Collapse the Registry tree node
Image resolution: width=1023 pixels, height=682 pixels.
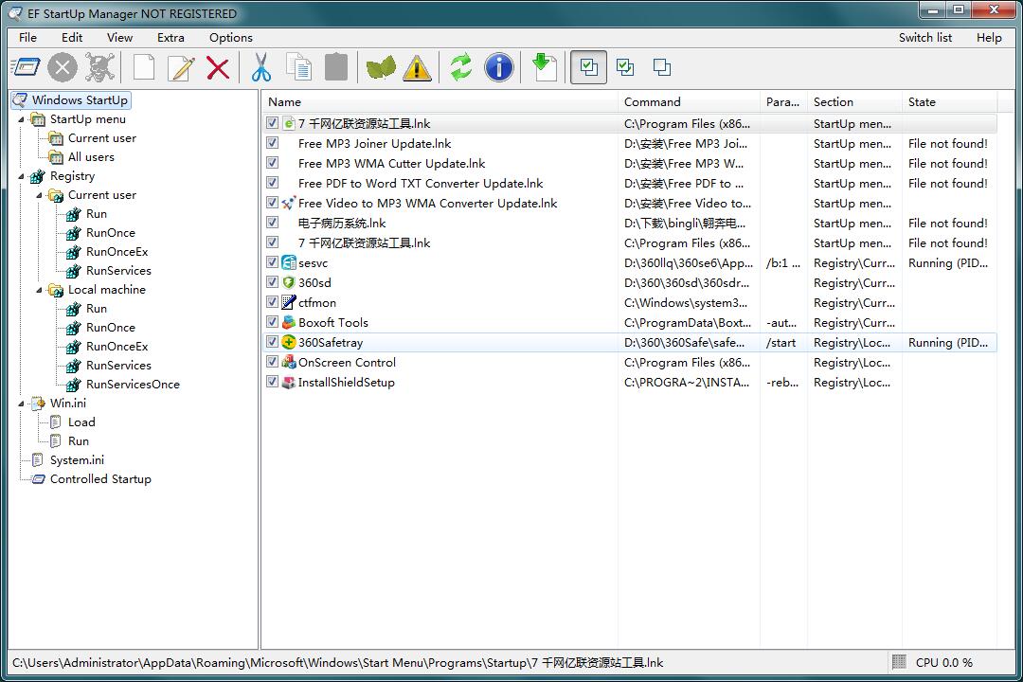pos(22,176)
